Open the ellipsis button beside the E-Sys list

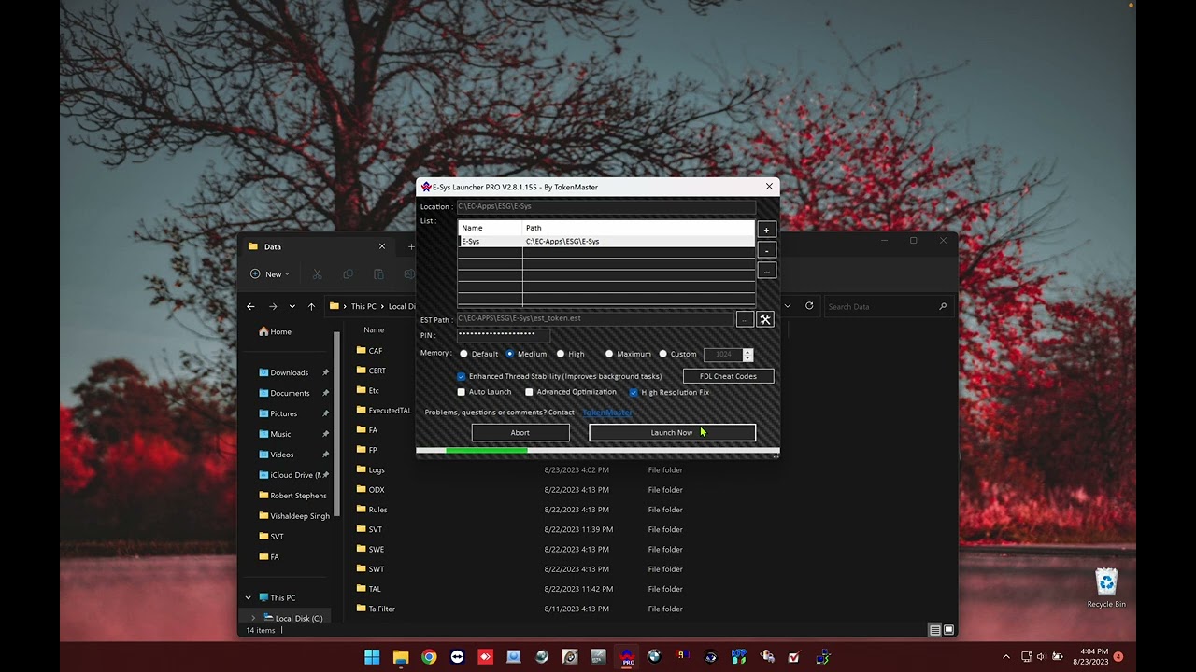click(766, 271)
